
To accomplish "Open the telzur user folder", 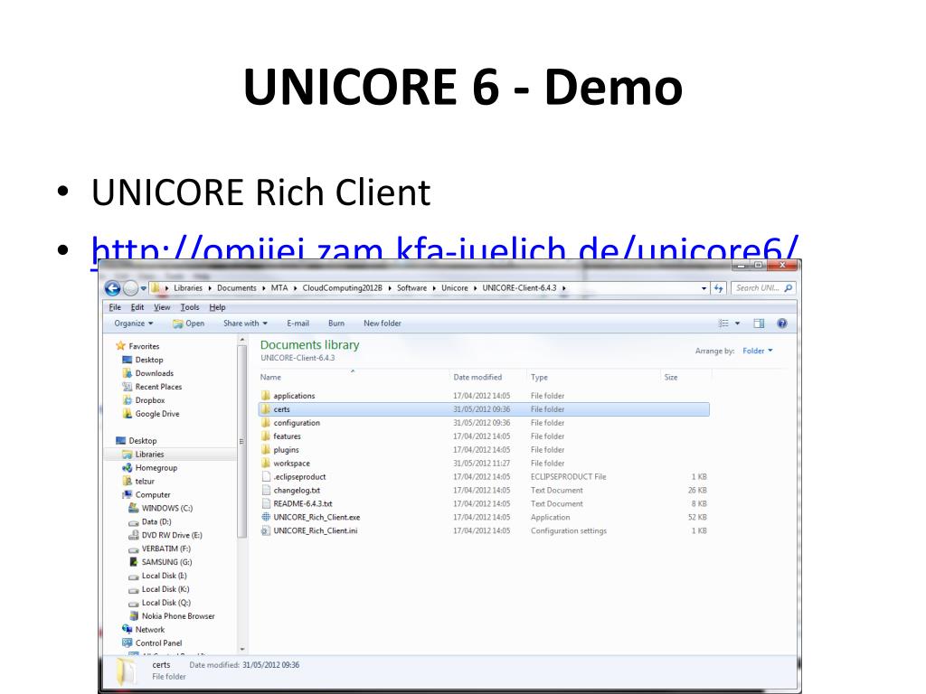I will [144, 482].
